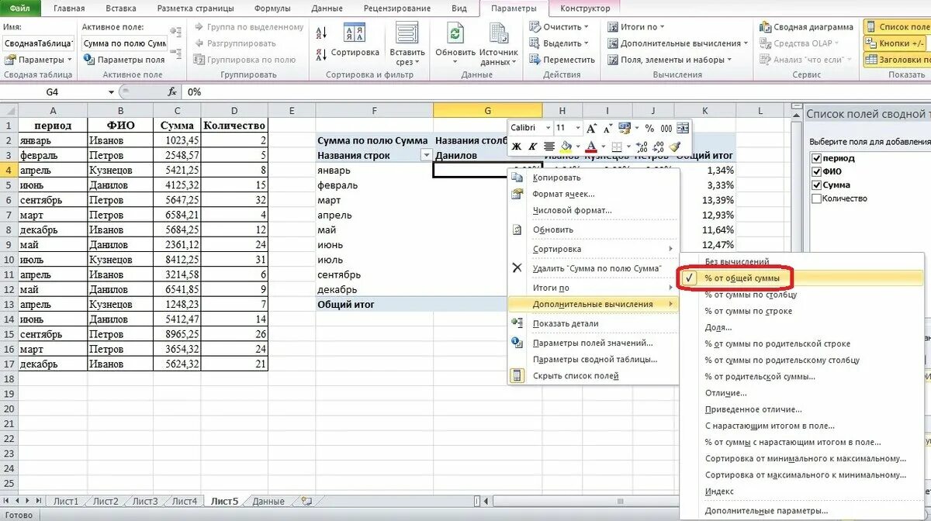931x521 pixels.
Task: Open Названия строк filter dropdown
Action: [x=425, y=155]
